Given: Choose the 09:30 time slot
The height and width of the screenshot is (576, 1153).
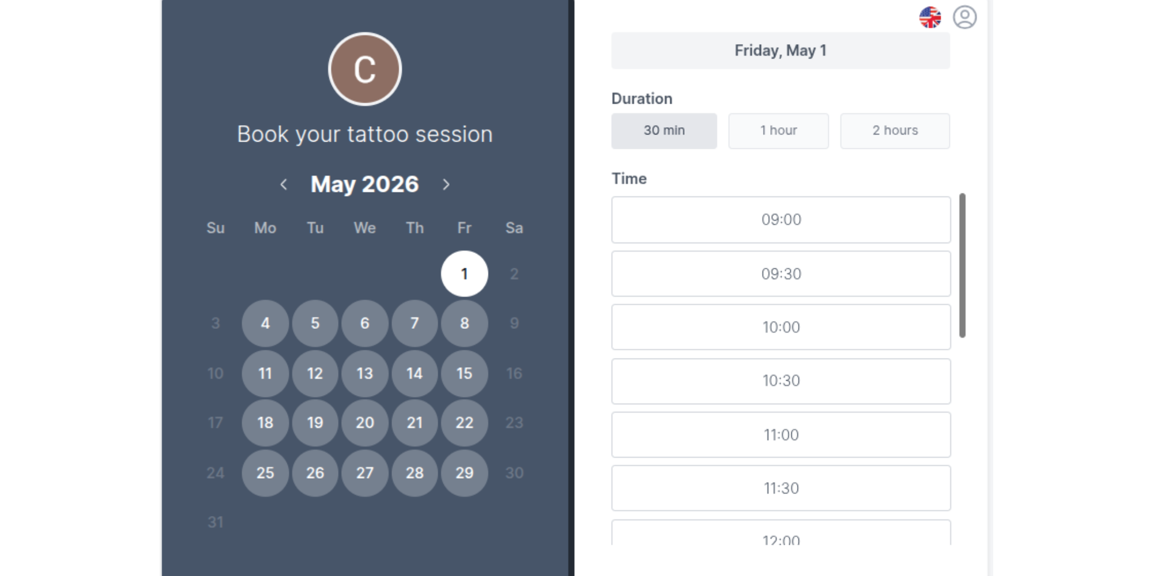Looking at the screenshot, I should click(781, 274).
